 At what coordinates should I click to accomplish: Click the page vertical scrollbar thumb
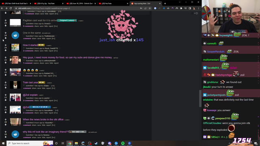[200, 99]
